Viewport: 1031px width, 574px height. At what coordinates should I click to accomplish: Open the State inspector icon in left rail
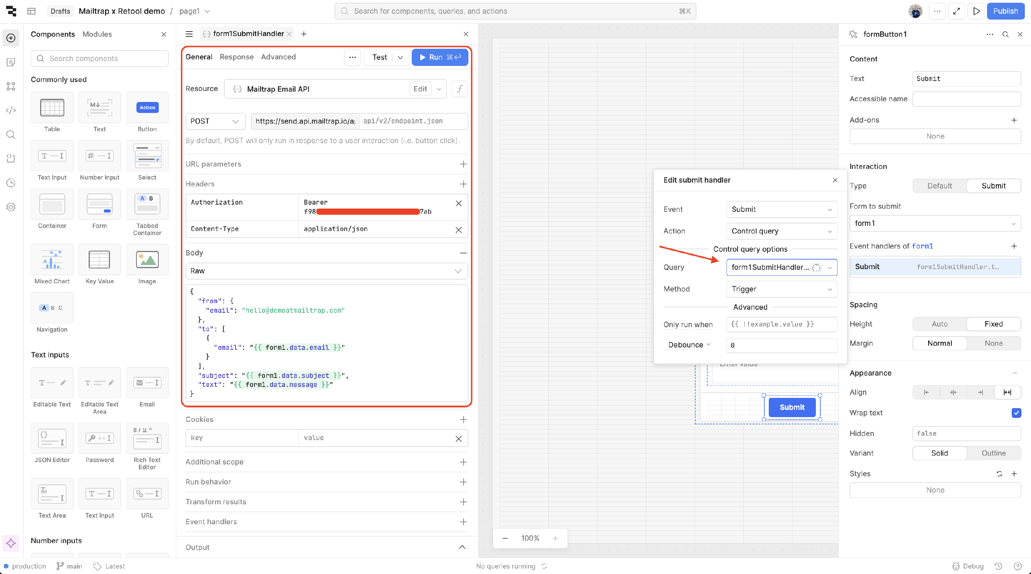11,159
